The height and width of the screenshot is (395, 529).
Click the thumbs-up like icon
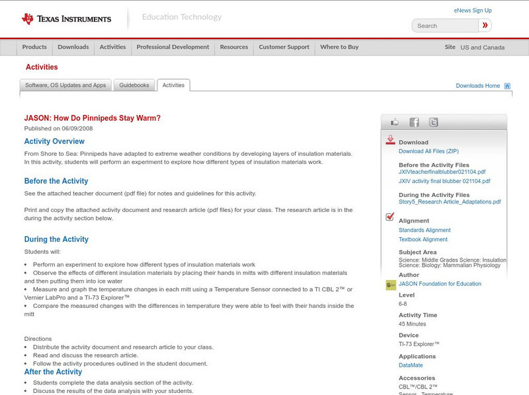pos(394,122)
